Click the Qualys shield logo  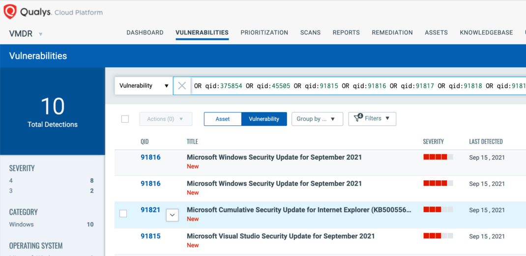click(10, 12)
